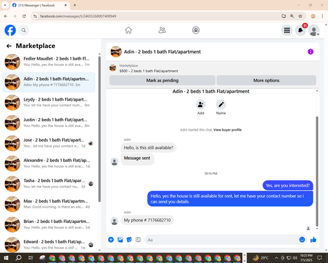Choose a sticker icon in composer
Image resolution: width=328 pixels, height=263 pixels.
(129, 239)
